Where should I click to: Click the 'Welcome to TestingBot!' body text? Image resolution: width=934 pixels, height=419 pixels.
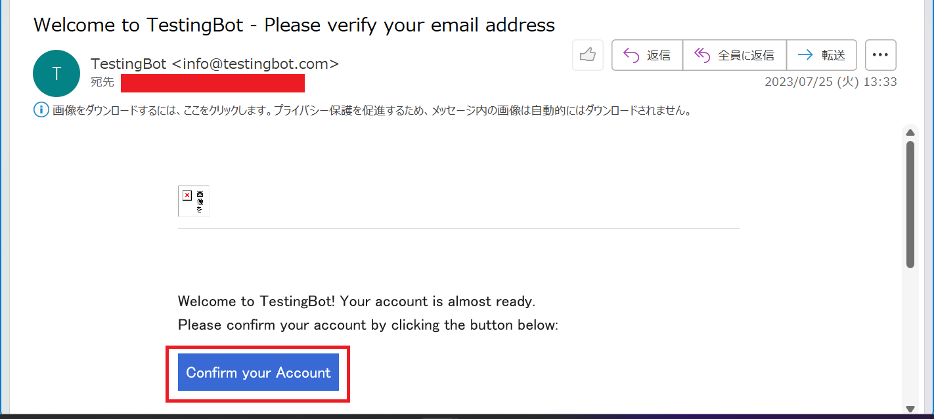(257, 302)
